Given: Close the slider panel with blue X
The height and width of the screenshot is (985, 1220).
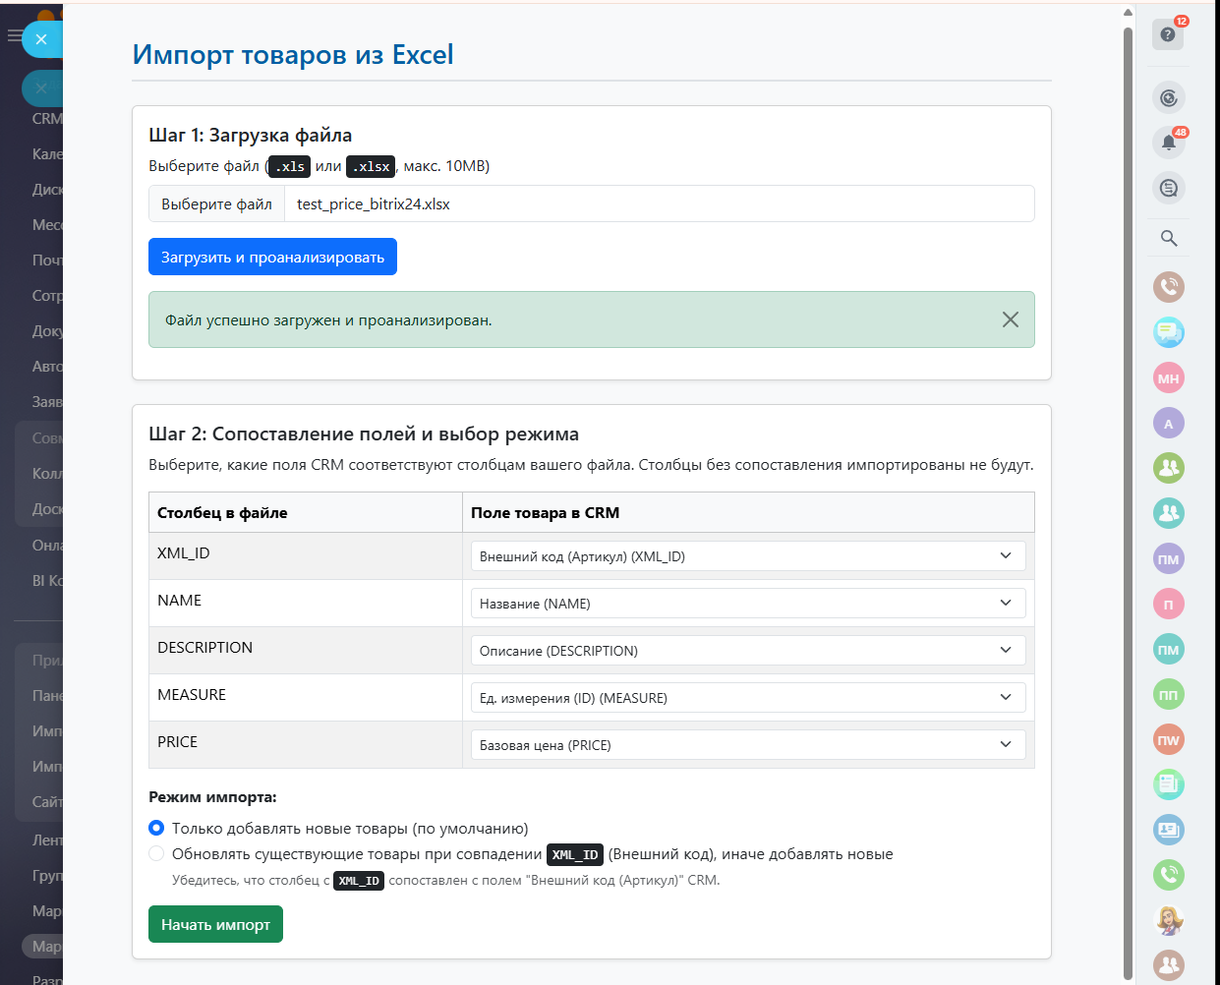Looking at the screenshot, I should pyautogui.click(x=41, y=39).
